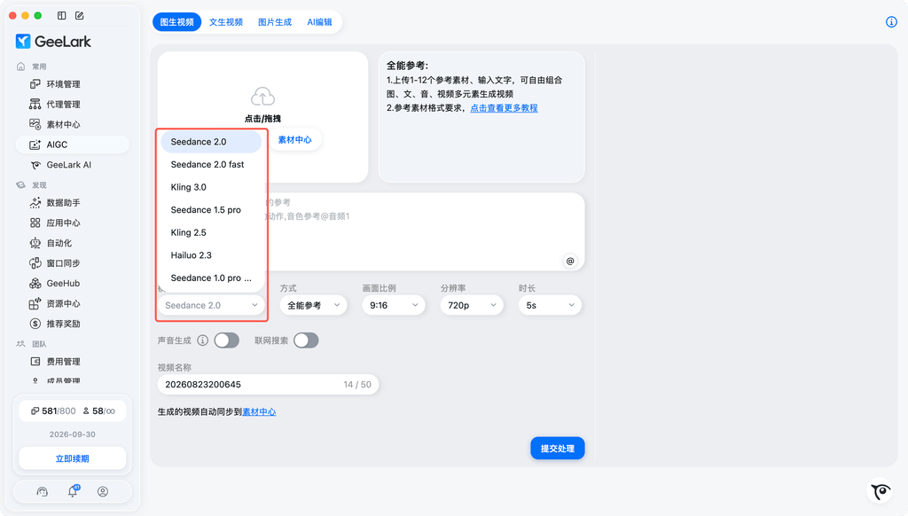This screenshot has width=908, height=516.
Task: Open GeeLark AI in the sidebar
Action: point(73,165)
